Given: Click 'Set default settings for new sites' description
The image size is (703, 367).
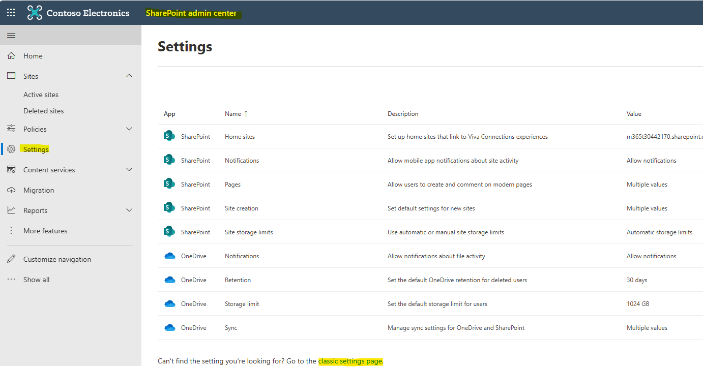Looking at the screenshot, I should (431, 208).
